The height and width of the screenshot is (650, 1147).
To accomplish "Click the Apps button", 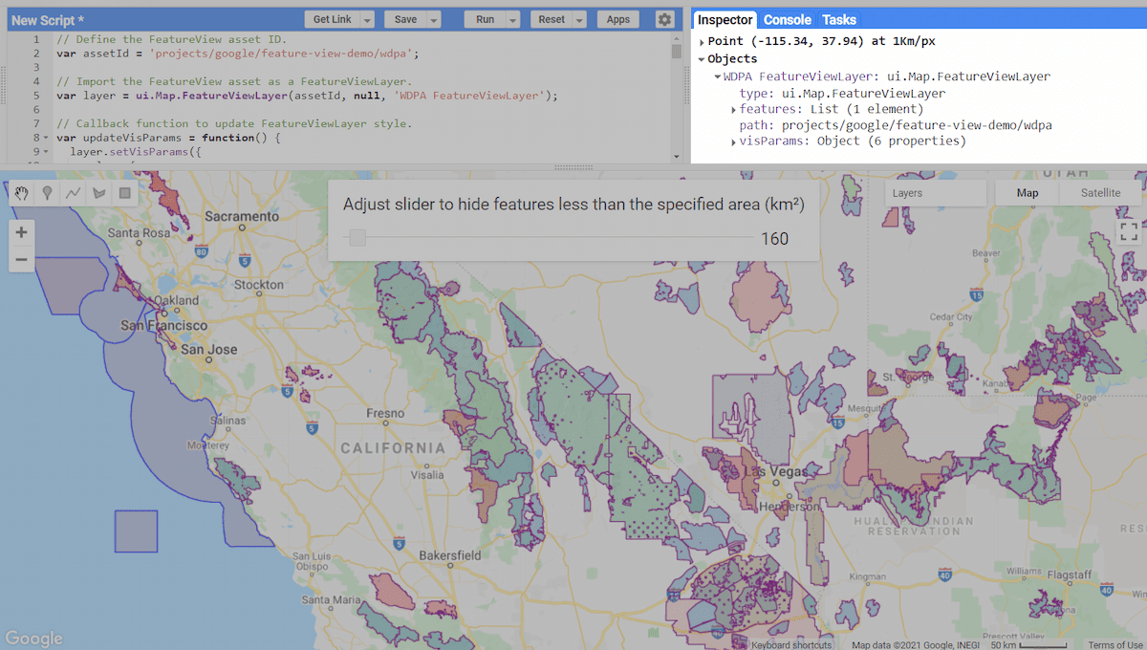I will coord(617,19).
